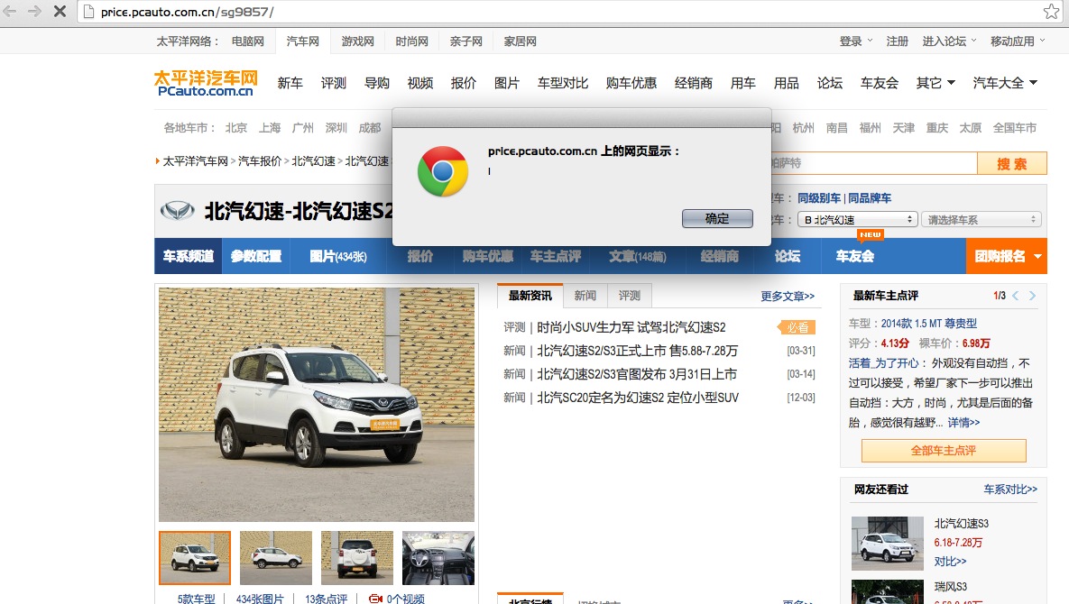
Task: Open review 详情>> link
Action: [963, 423]
